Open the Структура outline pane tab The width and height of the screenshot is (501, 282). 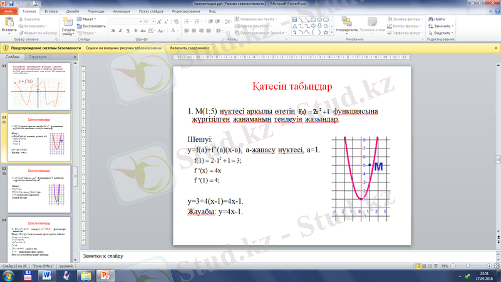coord(38,56)
